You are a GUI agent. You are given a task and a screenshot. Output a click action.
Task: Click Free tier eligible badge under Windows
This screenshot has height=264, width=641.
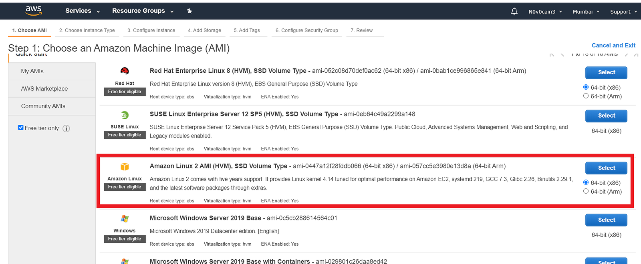click(x=125, y=239)
